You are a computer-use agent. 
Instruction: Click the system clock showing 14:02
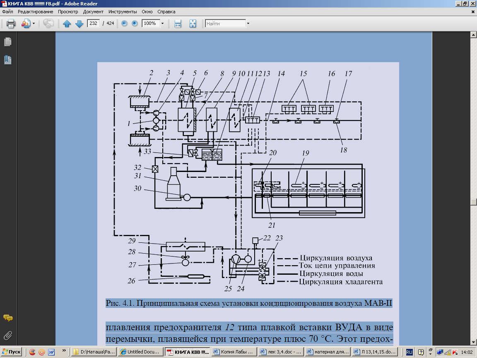click(467, 352)
